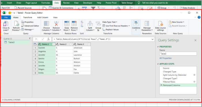Open the New Source dropdown
This screenshot has height=107, width=202.
tap(177, 22)
